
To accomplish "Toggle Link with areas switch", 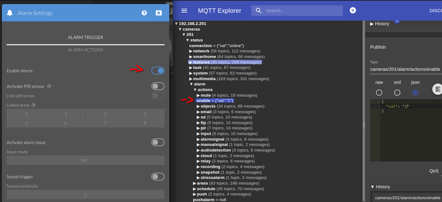I will point(158,96).
